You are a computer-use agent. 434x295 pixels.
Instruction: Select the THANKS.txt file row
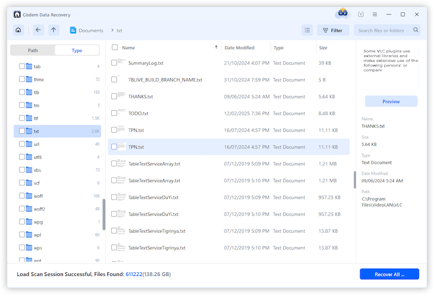228,97
